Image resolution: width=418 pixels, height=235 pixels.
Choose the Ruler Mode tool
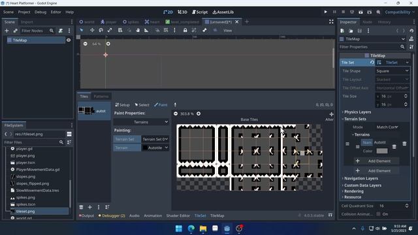tap(146, 31)
